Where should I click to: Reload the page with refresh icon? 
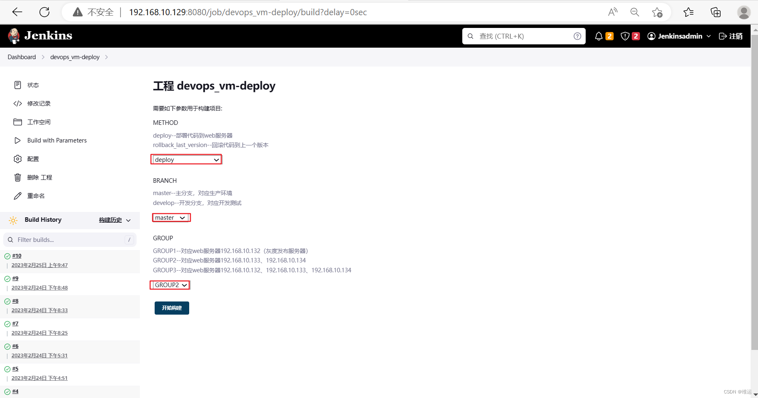[44, 12]
